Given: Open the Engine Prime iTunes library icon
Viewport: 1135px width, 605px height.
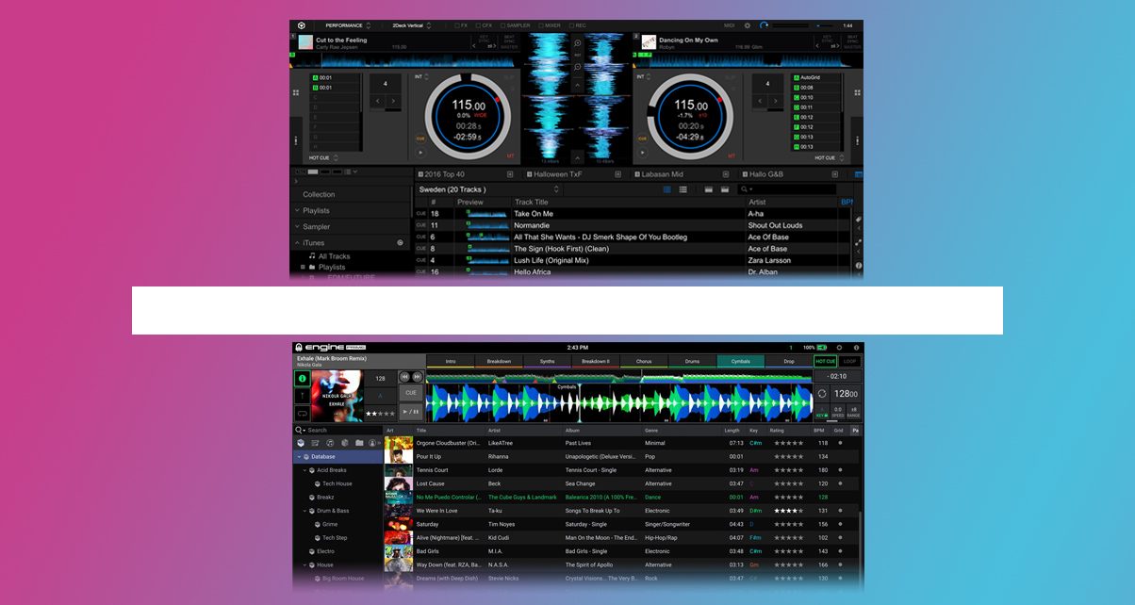Looking at the screenshot, I should 331,443.
